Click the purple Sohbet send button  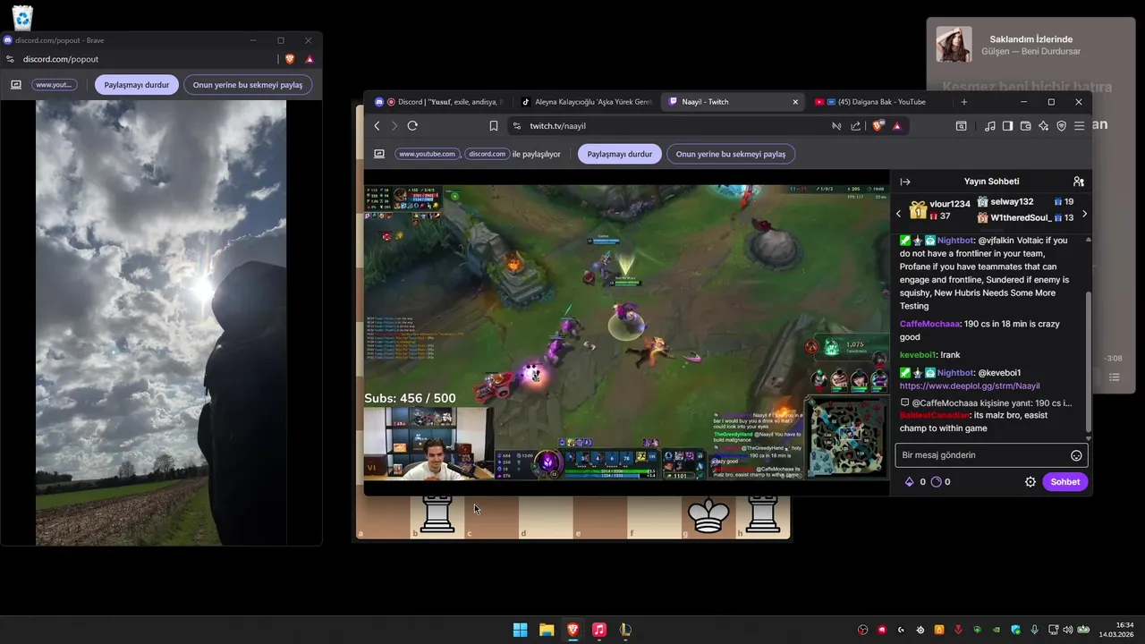tap(1064, 482)
